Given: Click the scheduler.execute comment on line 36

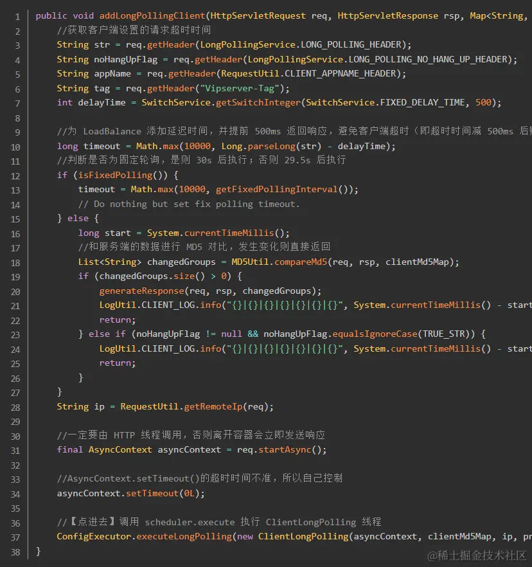Looking at the screenshot, I should click(x=219, y=522).
